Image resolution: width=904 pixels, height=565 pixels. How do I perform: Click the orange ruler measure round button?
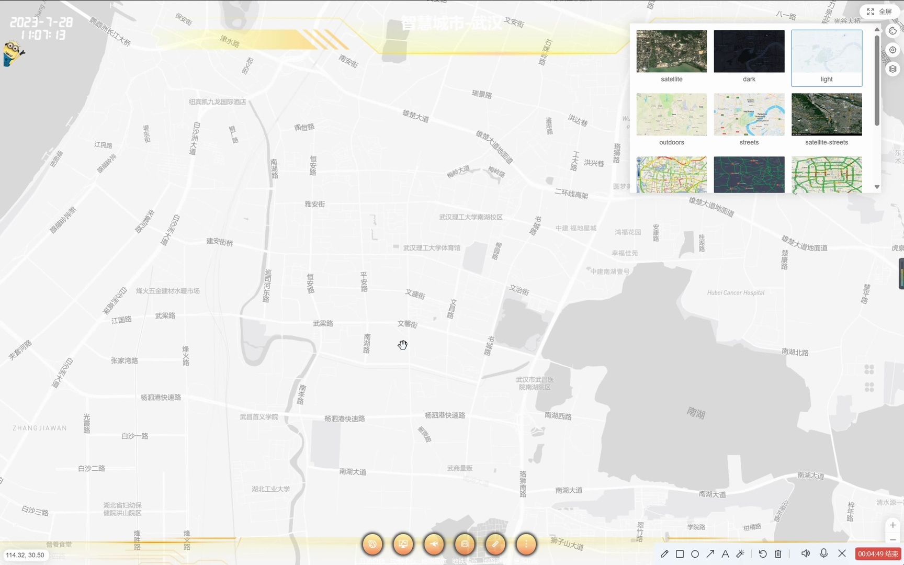click(x=495, y=544)
